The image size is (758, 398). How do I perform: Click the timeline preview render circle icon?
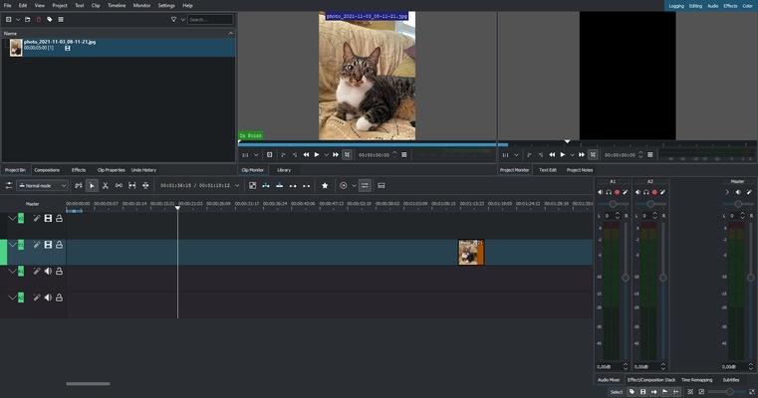pos(344,185)
